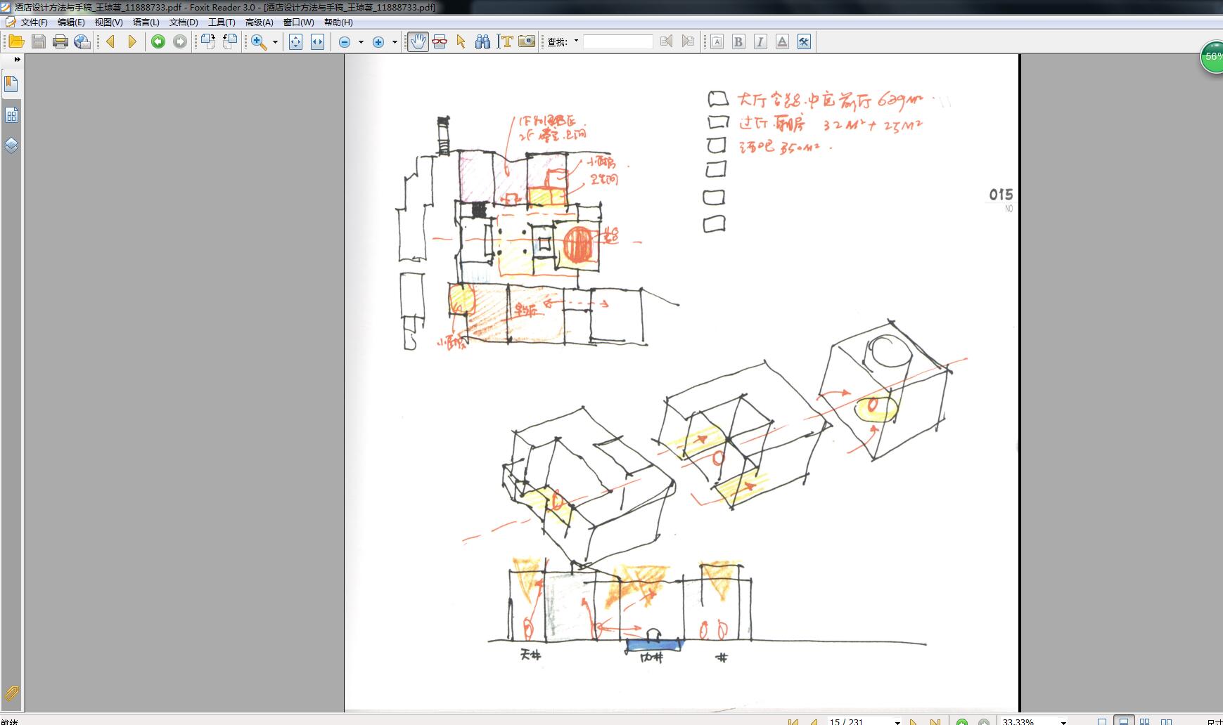
Task: Toggle the Hand tool
Action: pyautogui.click(x=418, y=41)
